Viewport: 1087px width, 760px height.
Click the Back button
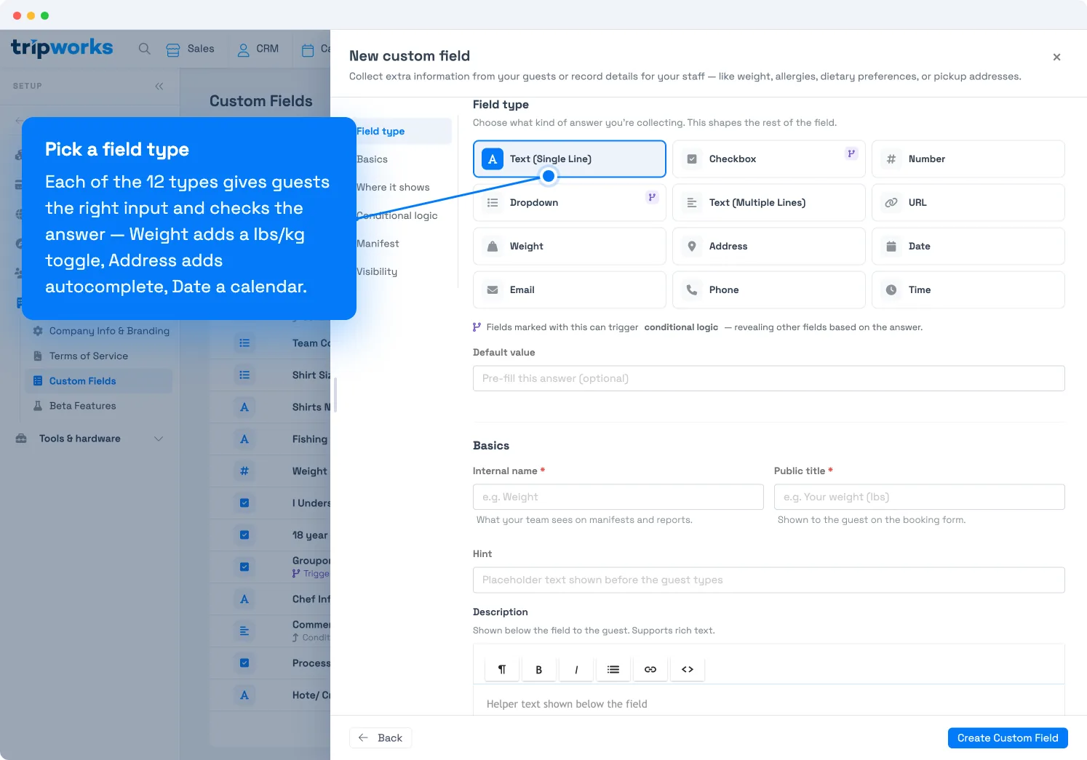[381, 738]
